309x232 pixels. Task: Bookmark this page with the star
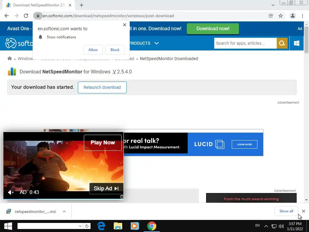click(281, 16)
